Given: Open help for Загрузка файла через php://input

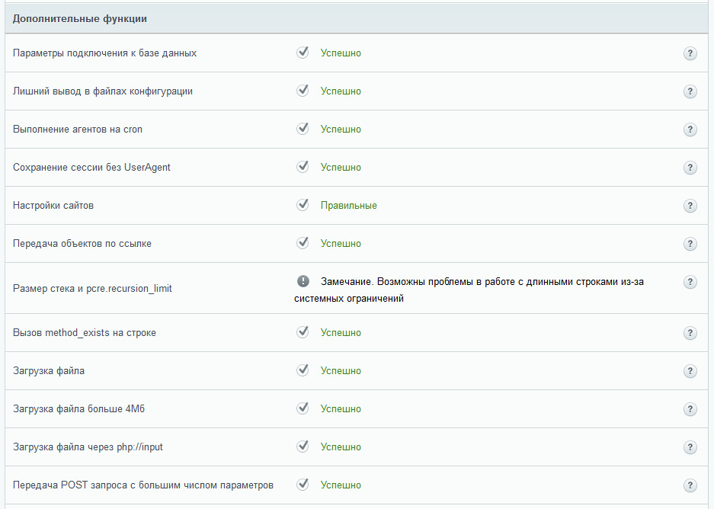Looking at the screenshot, I should click(690, 447).
